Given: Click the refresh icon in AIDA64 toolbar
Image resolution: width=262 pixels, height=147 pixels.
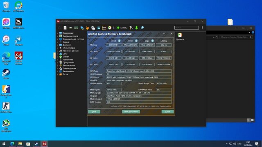Looking at the screenshot, I should click(59, 28).
